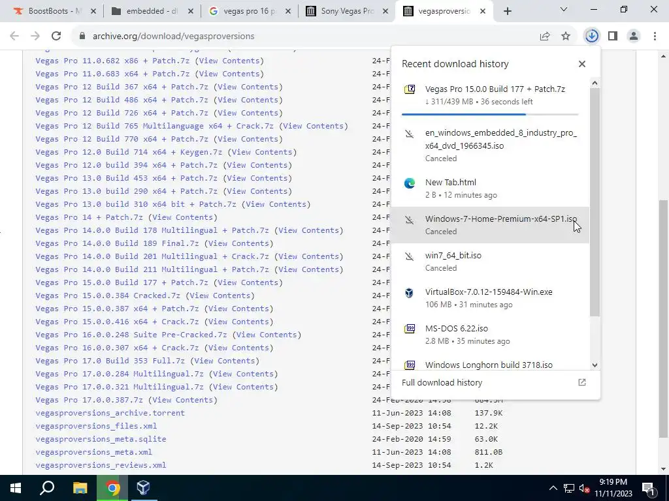Download Vegas Pro 11.0.682 x86 + Patch.7z
The height and width of the screenshot is (501, 669).
point(112,61)
